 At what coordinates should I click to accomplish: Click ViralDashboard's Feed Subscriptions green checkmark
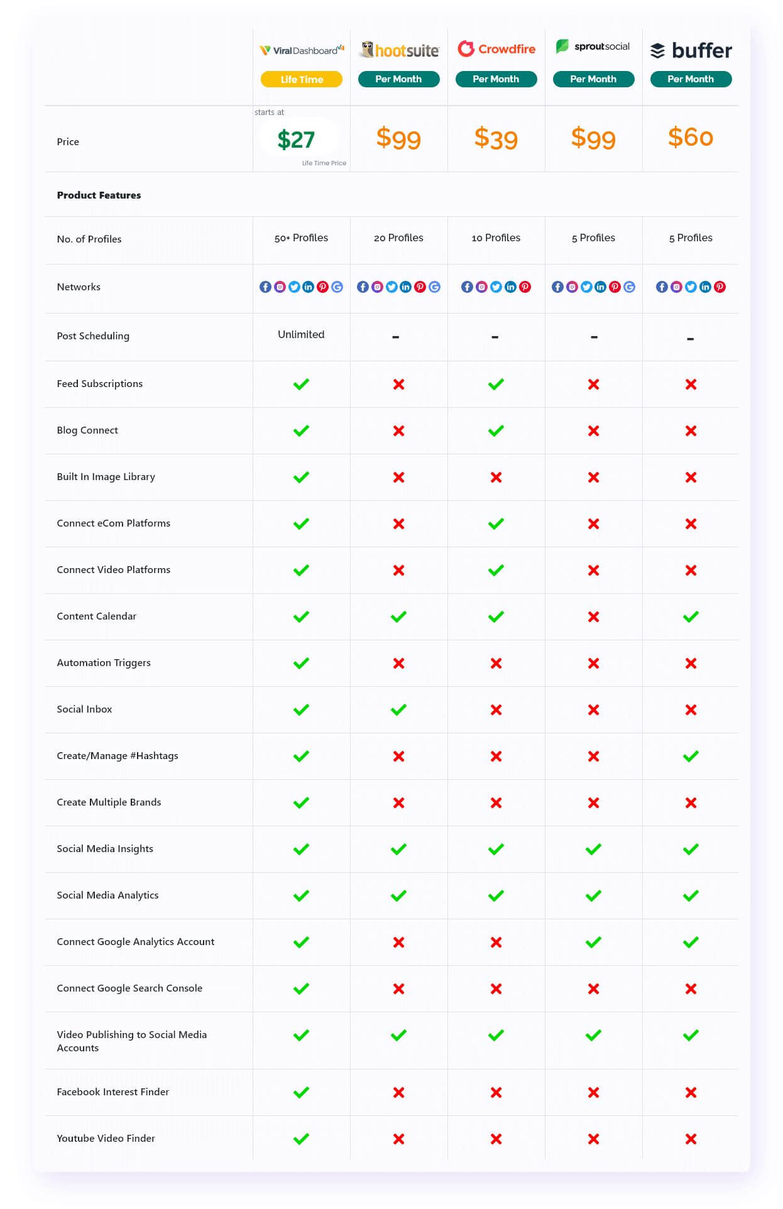[301, 384]
